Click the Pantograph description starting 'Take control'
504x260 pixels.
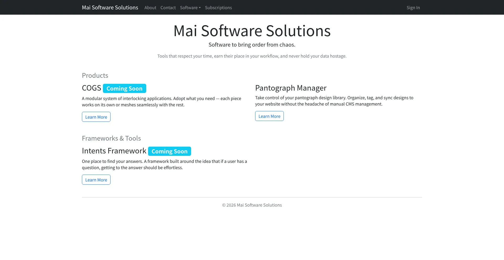point(334,101)
